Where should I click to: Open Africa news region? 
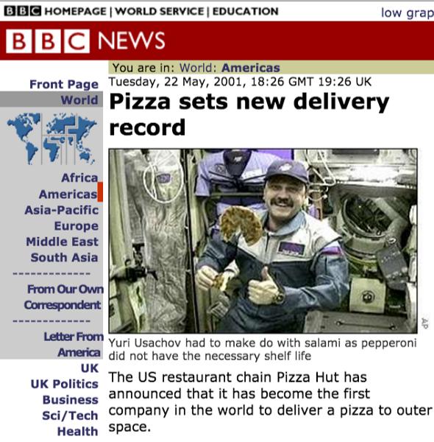click(79, 178)
